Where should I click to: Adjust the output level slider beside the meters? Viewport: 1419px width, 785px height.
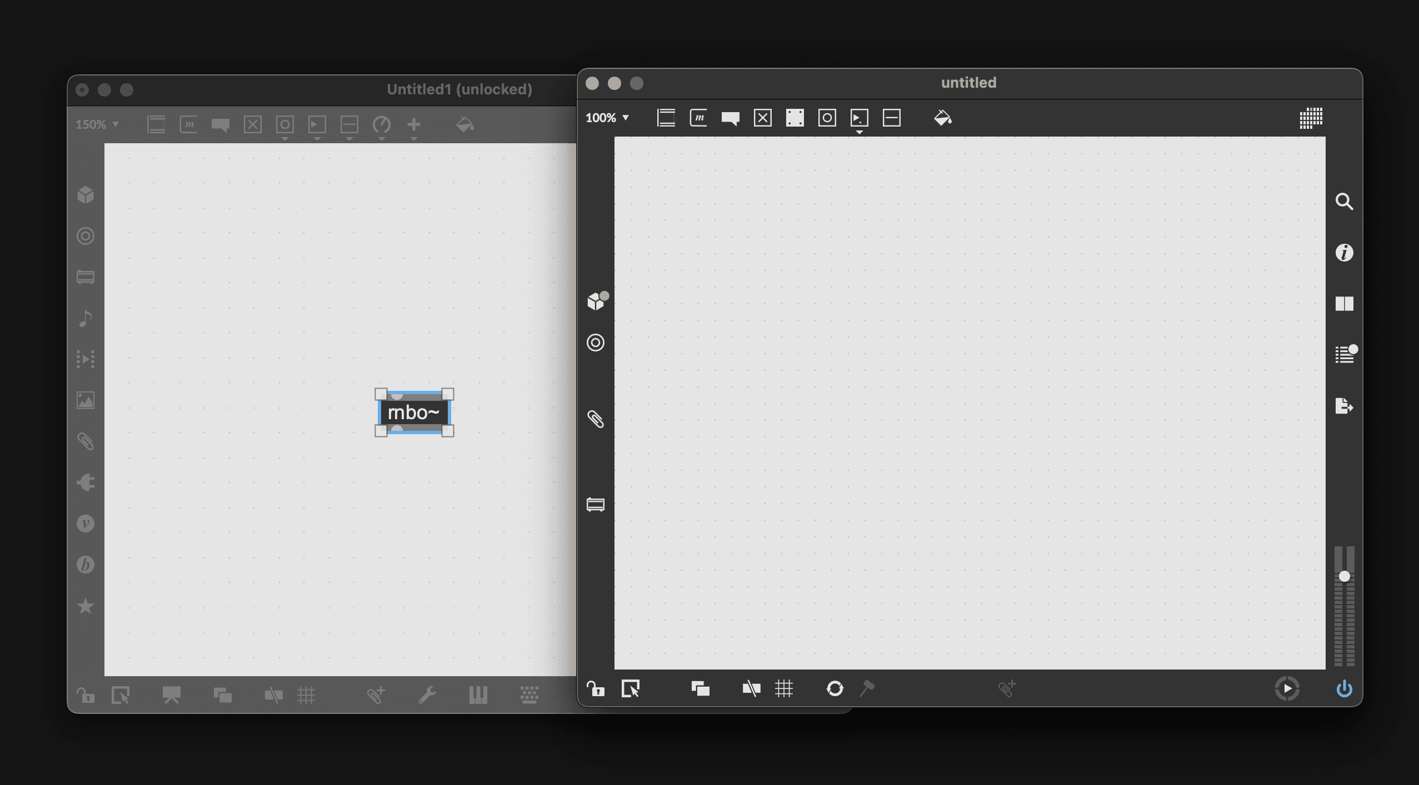pos(1344,577)
